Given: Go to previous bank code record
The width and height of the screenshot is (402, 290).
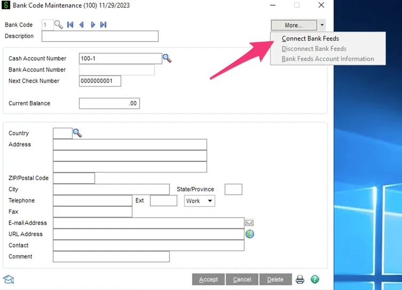Looking at the screenshot, I should click(x=82, y=25).
